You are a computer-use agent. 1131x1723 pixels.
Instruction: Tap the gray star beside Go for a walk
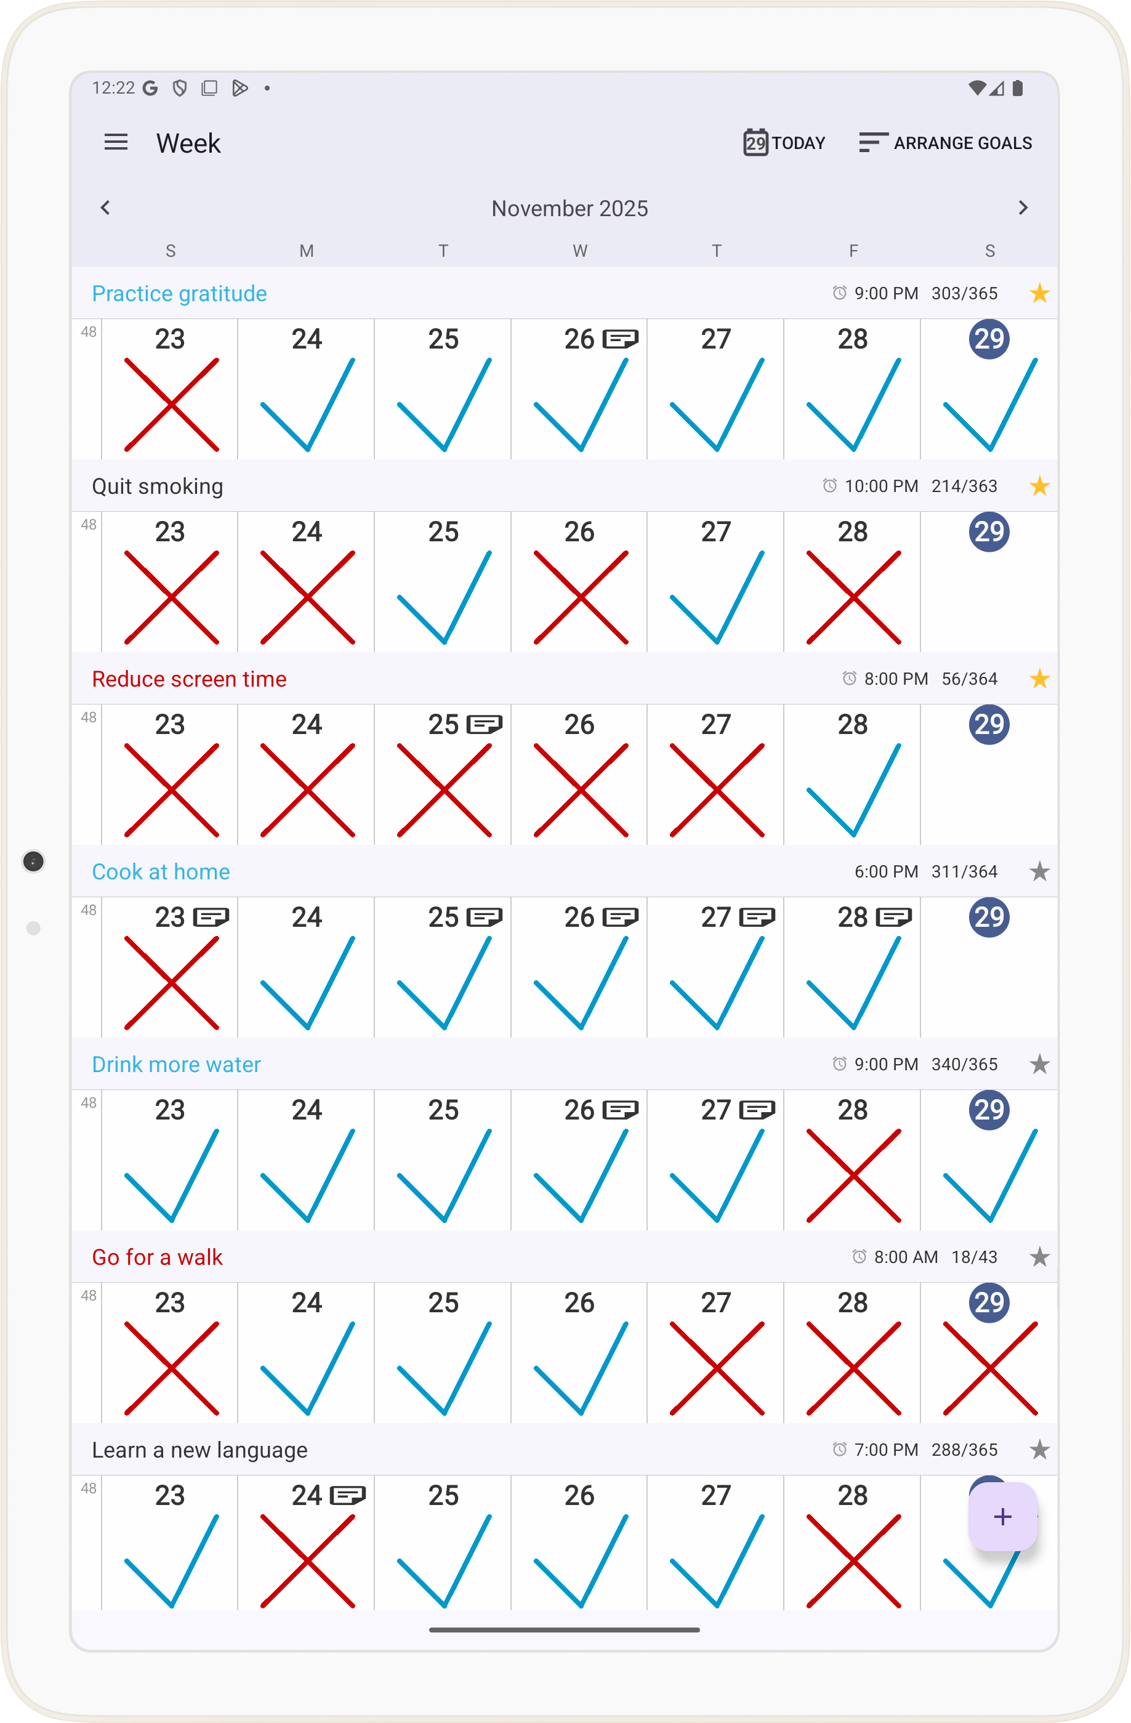1039,1257
